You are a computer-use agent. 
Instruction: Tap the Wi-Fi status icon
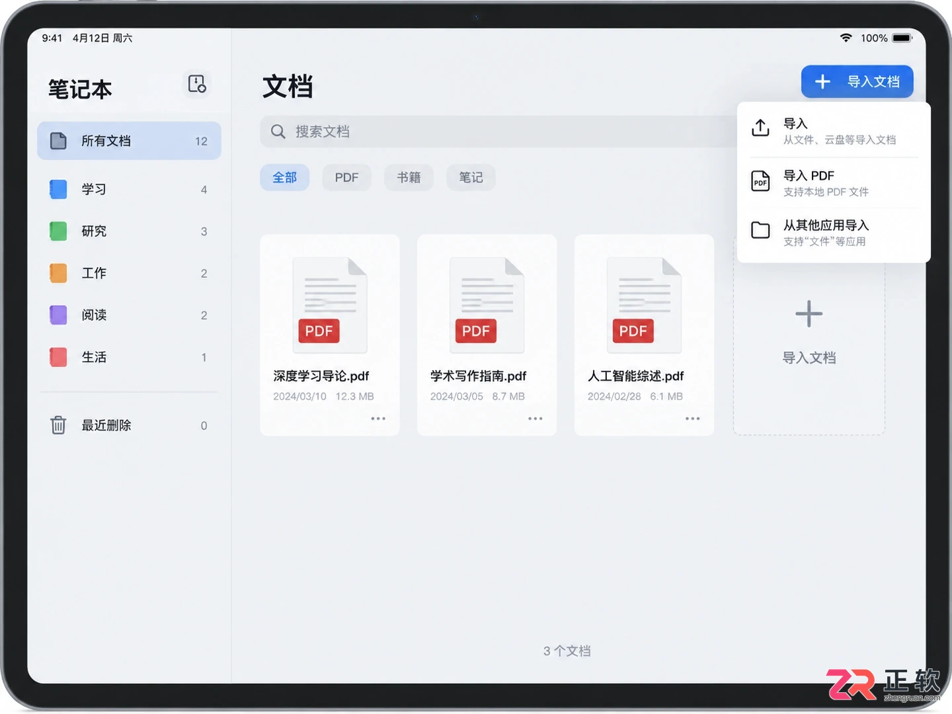point(846,38)
